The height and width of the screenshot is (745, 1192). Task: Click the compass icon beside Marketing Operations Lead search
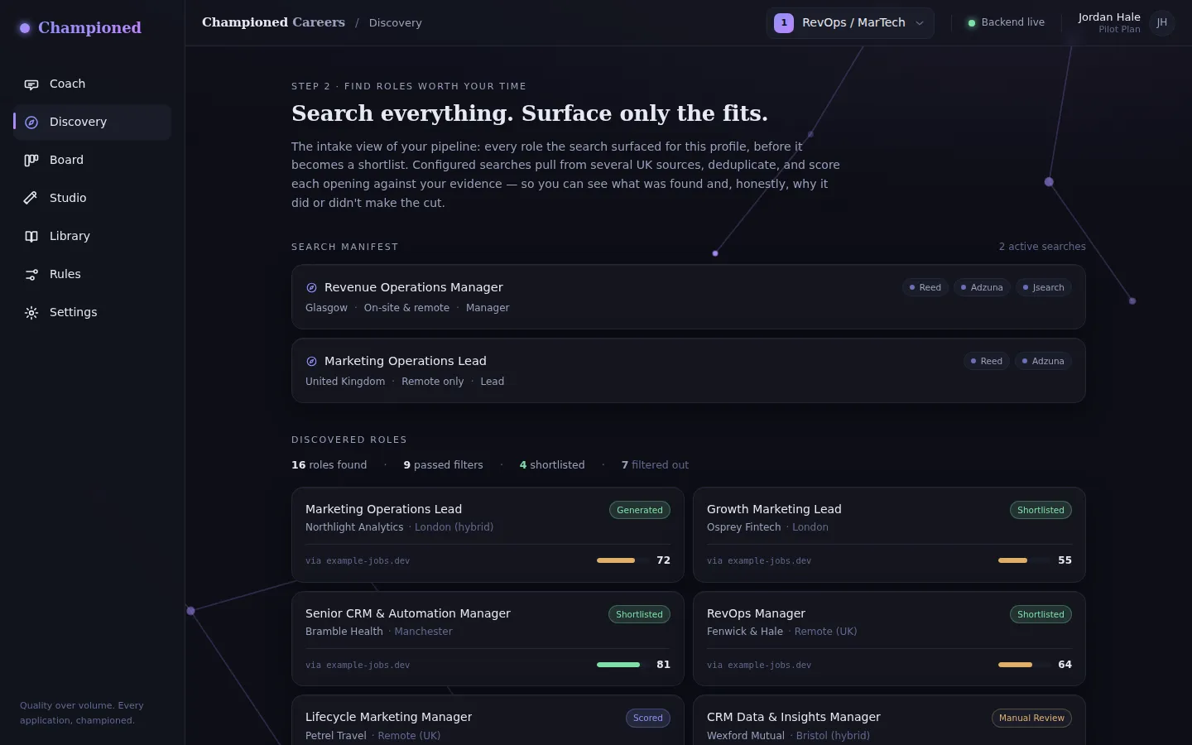coord(312,362)
